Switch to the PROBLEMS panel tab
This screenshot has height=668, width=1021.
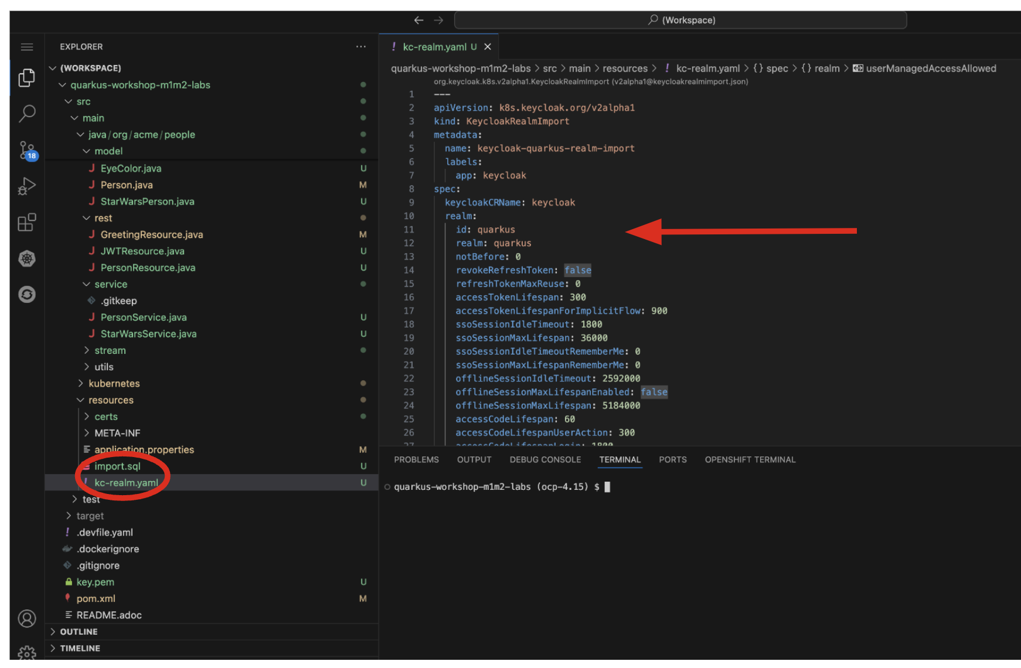tap(416, 460)
